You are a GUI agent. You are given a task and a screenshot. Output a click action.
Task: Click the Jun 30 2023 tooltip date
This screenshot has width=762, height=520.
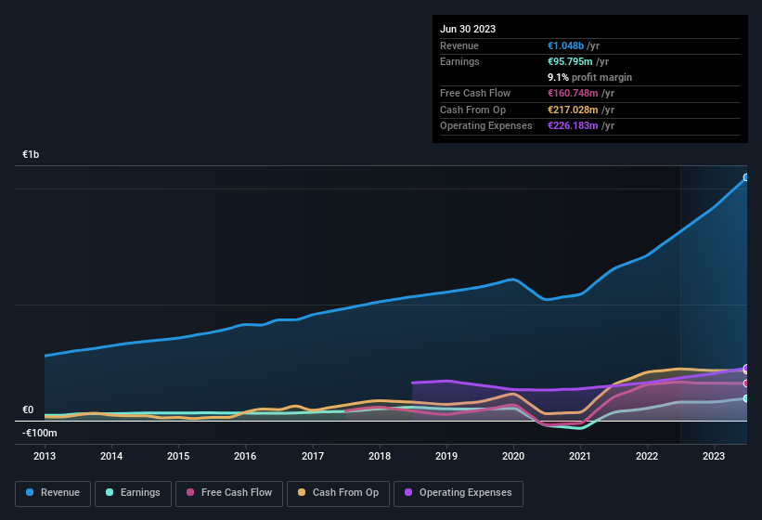tap(468, 29)
